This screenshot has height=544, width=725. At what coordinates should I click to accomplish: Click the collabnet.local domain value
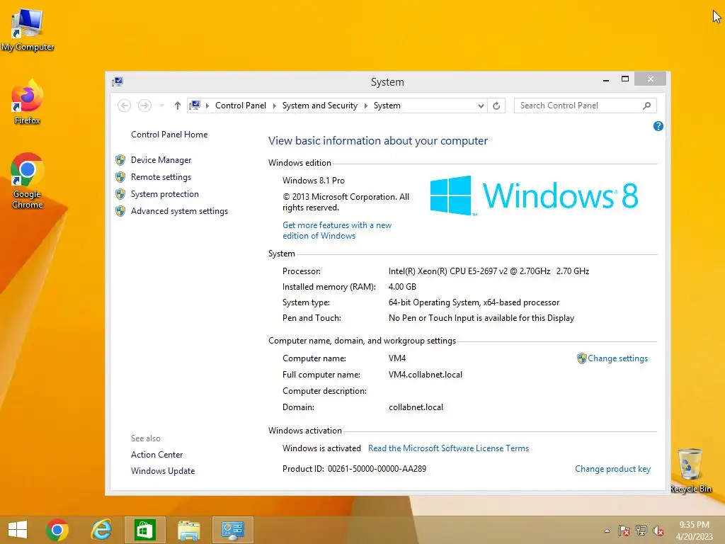[x=416, y=407]
